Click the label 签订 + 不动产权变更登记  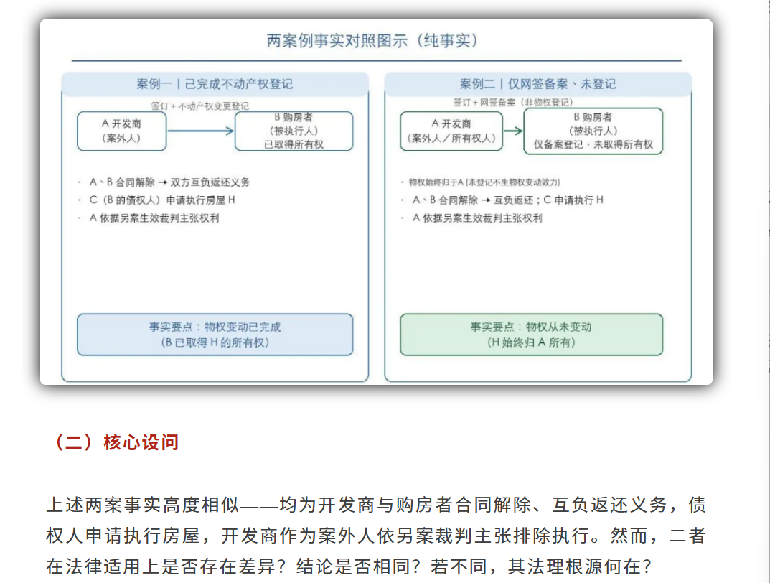click(199, 106)
